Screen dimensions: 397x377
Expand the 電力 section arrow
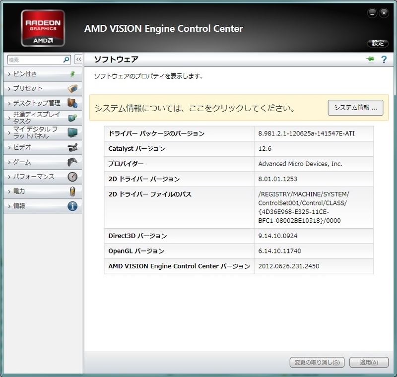[9, 191]
